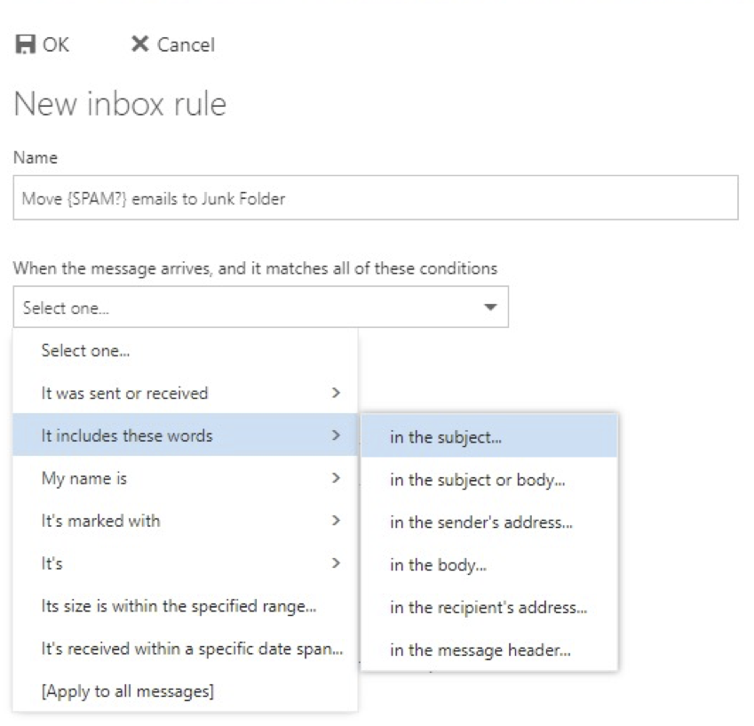Screen dimensions: 754x726
Task: Select 'It includes these words' menu entry
Action: (x=127, y=435)
